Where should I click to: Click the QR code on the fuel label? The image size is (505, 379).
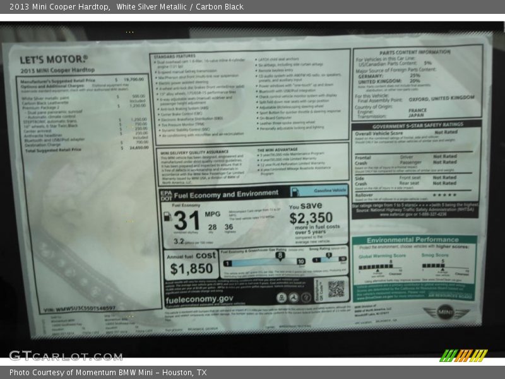pos(336,289)
